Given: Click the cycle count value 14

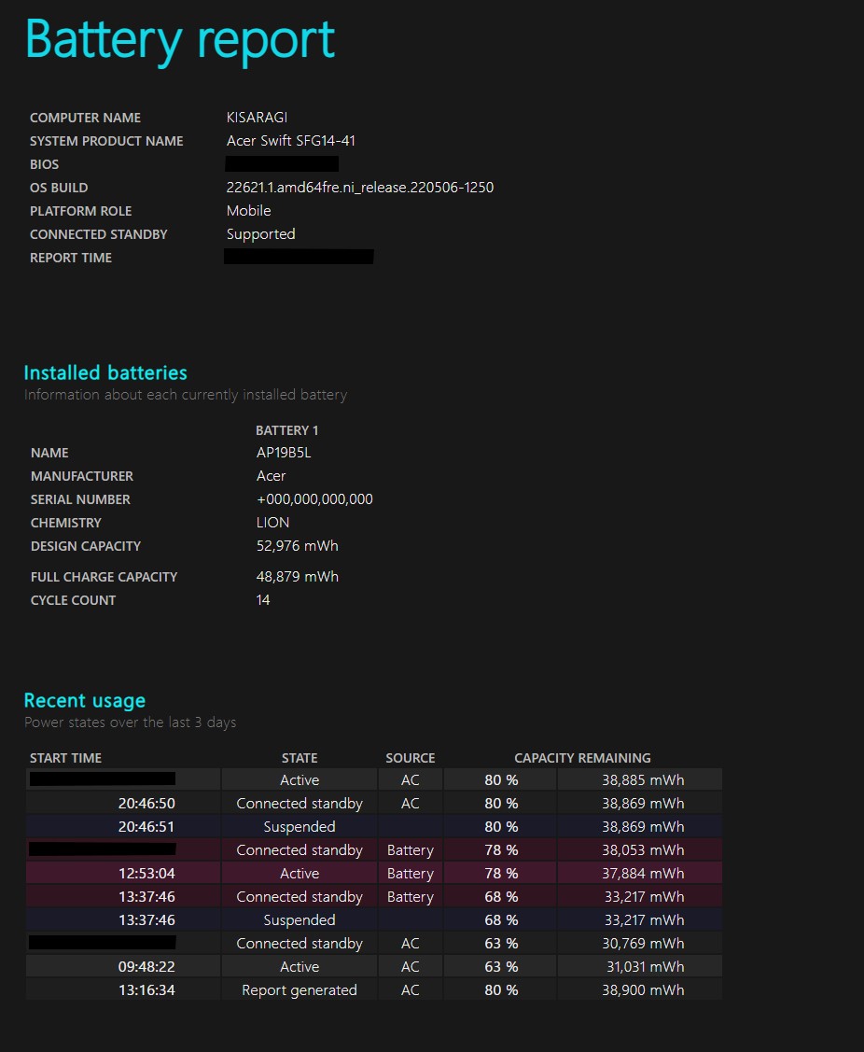Looking at the screenshot, I should [263, 600].
